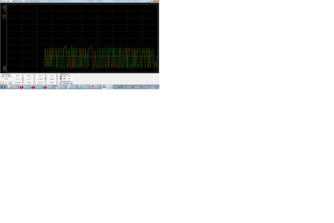Click the -1.1 % value field
334x223 pixels.
[x=52, y=76]
